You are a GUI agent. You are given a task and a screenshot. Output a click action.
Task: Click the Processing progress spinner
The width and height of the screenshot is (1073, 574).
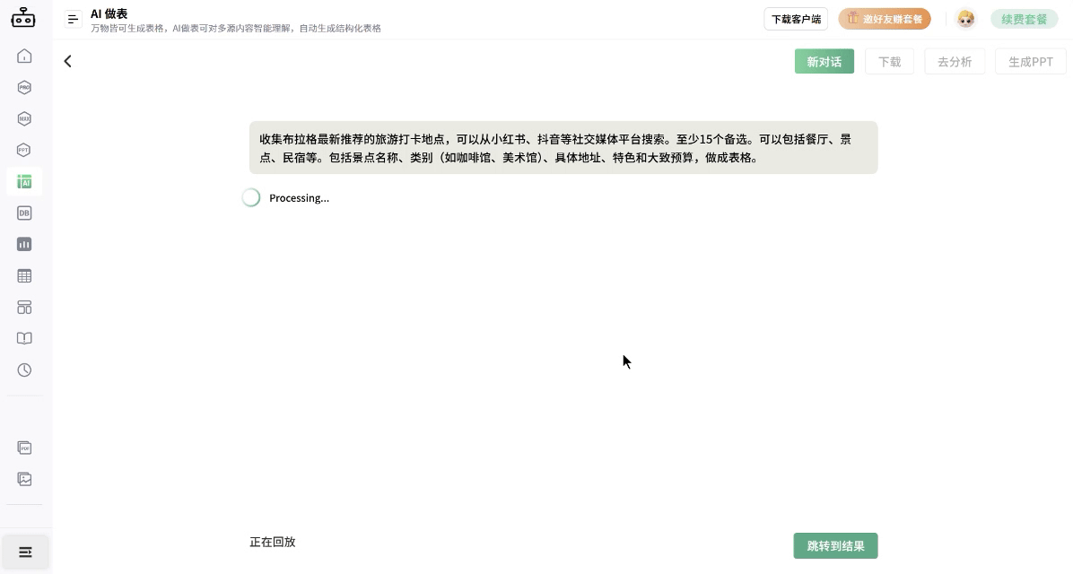point(250,197)
